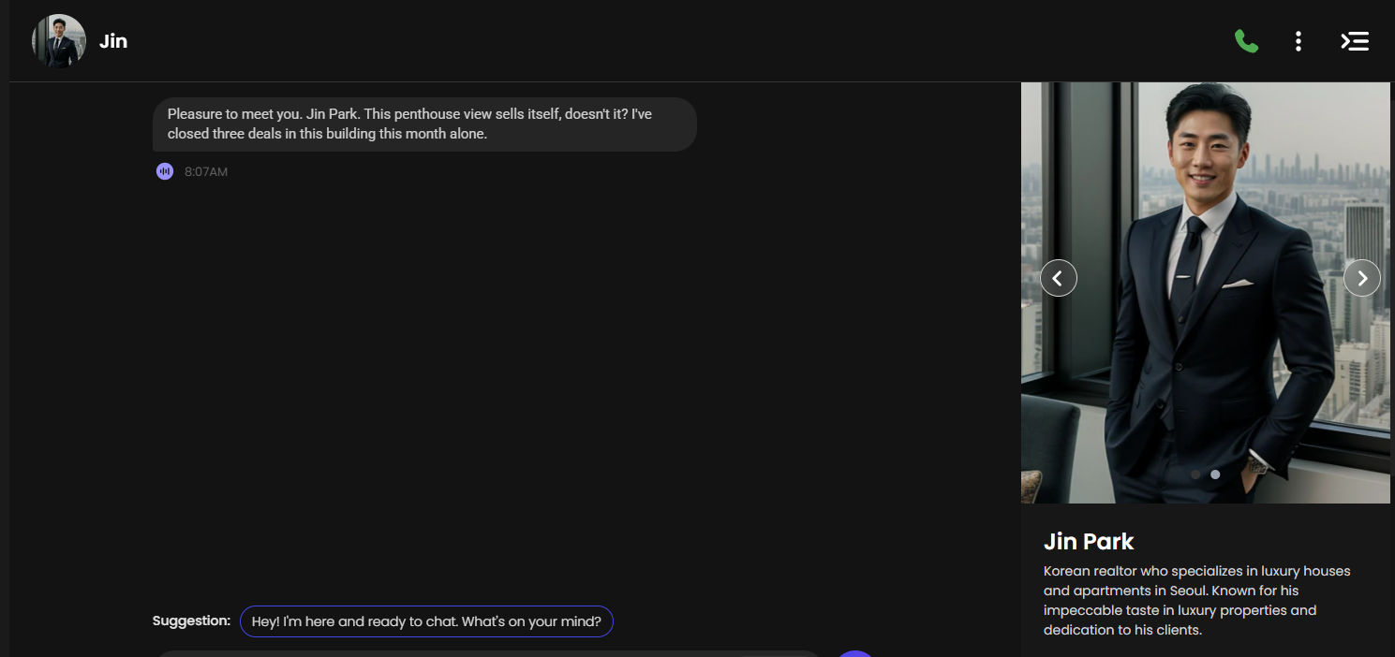This screenshot has width=1395, height=657.
Task: Select the second carousel dot
Action: (x=1215, y=474)
